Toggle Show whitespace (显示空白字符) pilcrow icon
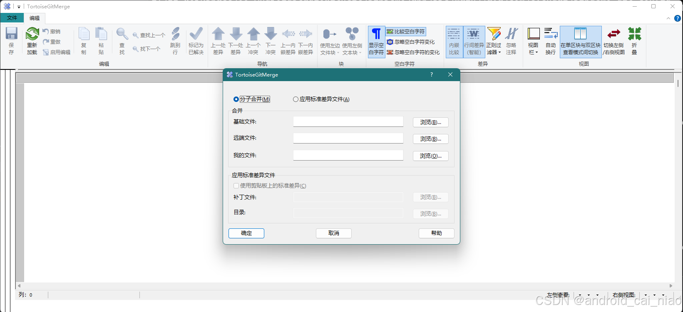The height and width of the screenshot is (312, 683). 376,34
